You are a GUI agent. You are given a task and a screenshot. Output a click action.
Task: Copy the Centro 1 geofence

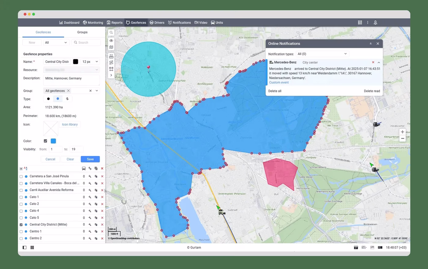96,231
